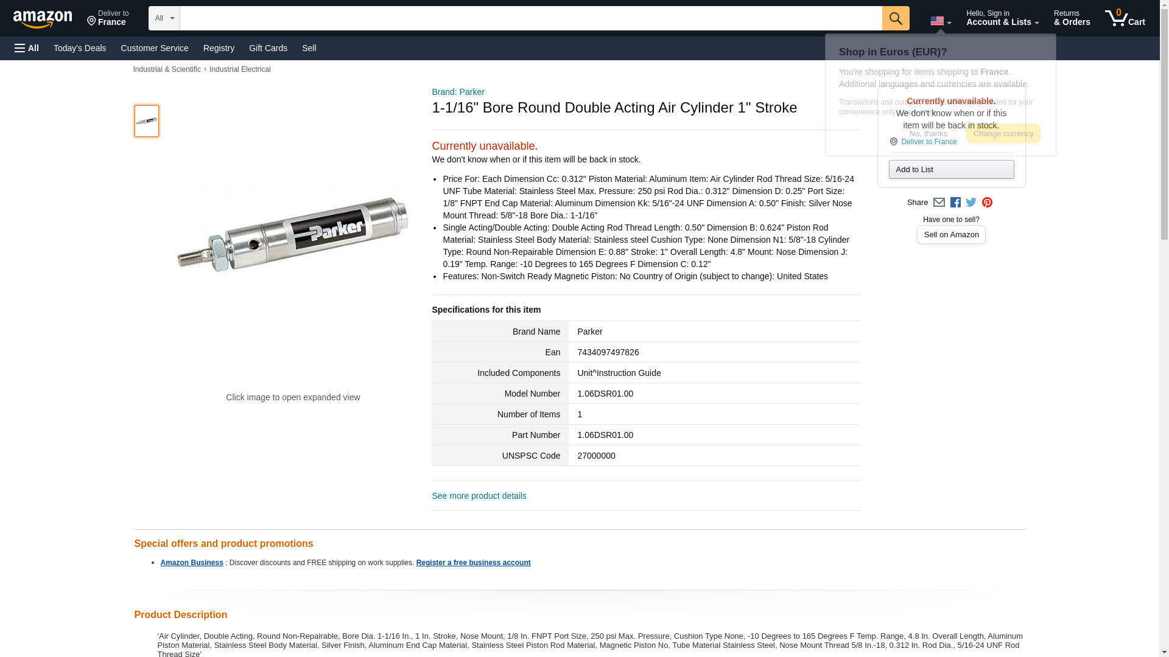Follow the Brand: Parker link

pos(458,92)
